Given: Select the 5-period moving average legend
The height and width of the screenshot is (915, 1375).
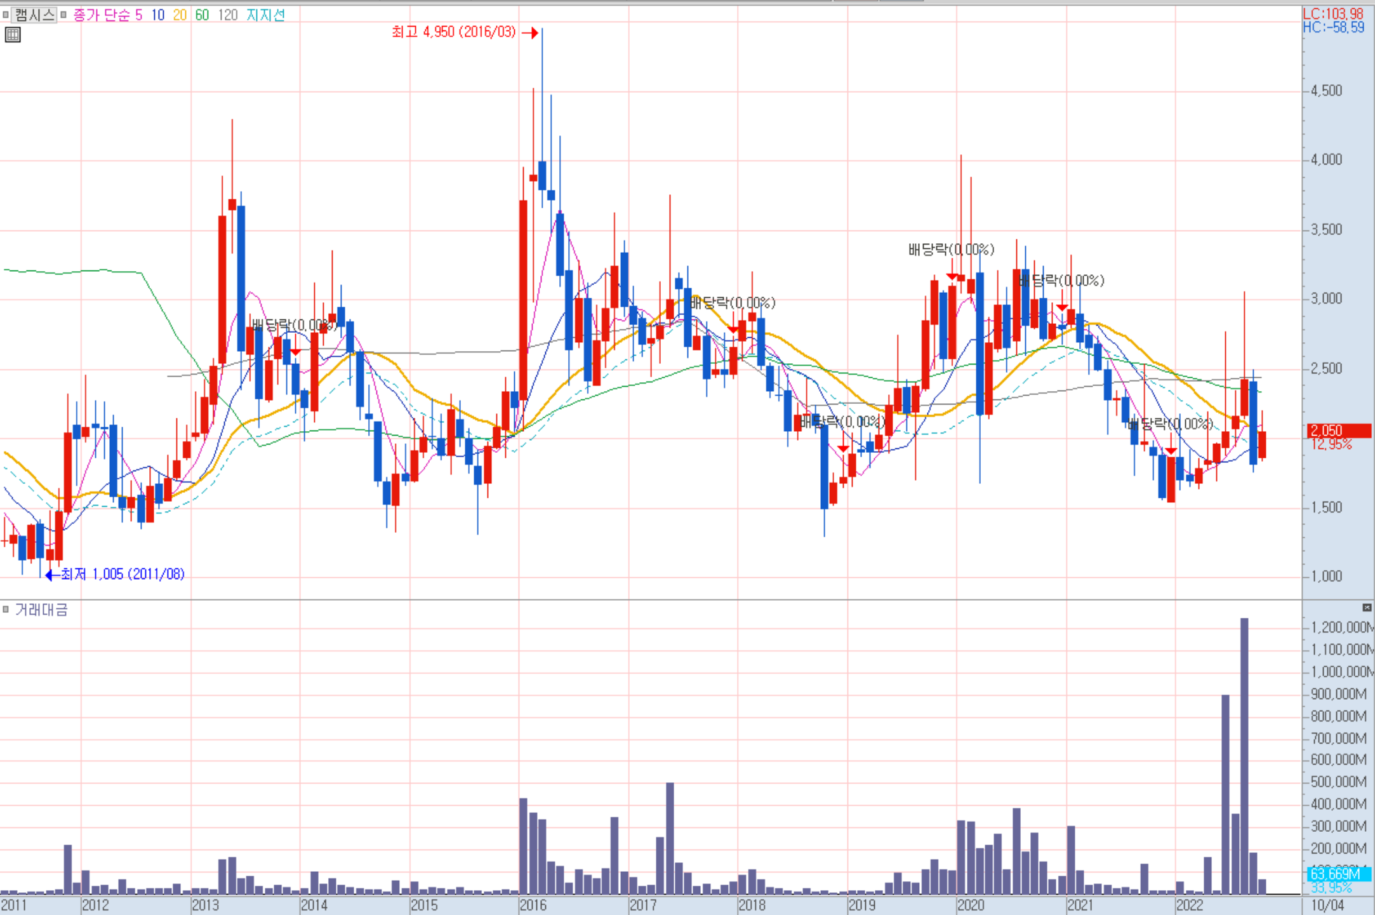Looking at the screenshot, I should 138,15.
